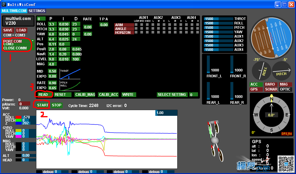
Task: Click the PITCH ROLL expo curve graph
Action: tap(70, 86)
